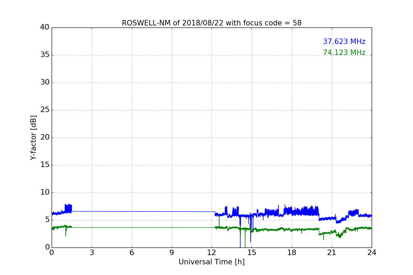413x275 pixels.
Task: Click the y-axis tick label 5
Action: 47,220
